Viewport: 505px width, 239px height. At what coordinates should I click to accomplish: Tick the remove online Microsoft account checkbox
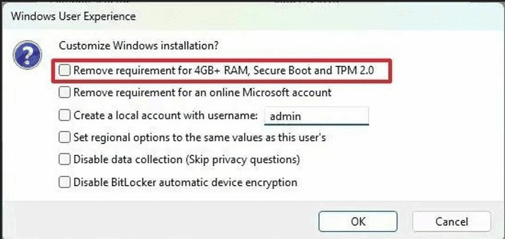[x=65, y=92]
